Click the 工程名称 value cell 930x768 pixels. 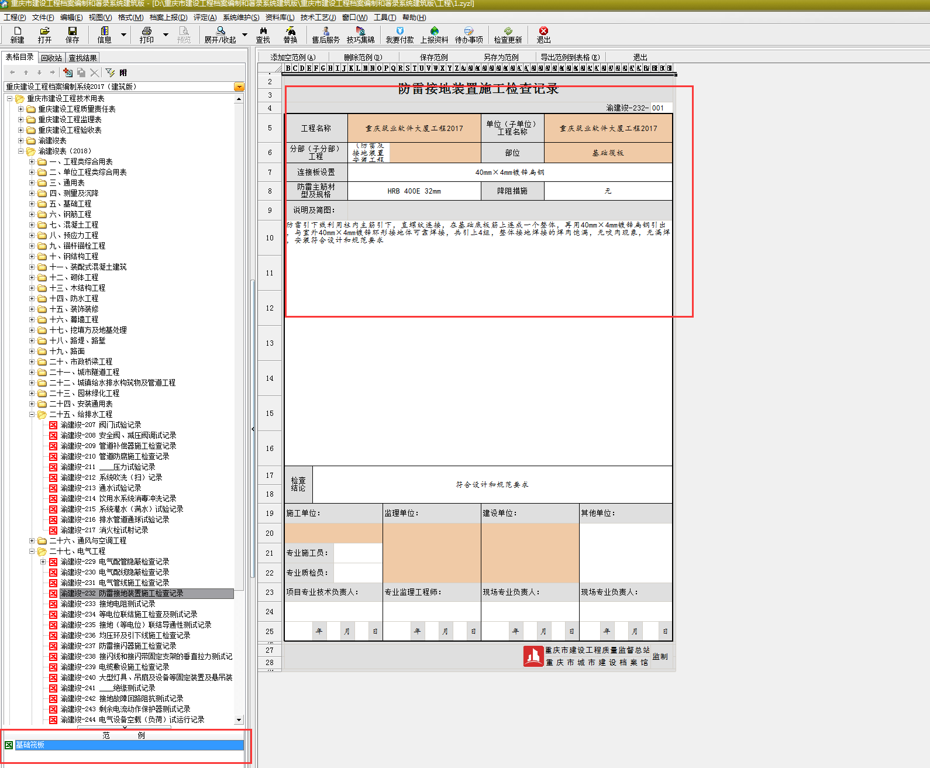point(414,128)
